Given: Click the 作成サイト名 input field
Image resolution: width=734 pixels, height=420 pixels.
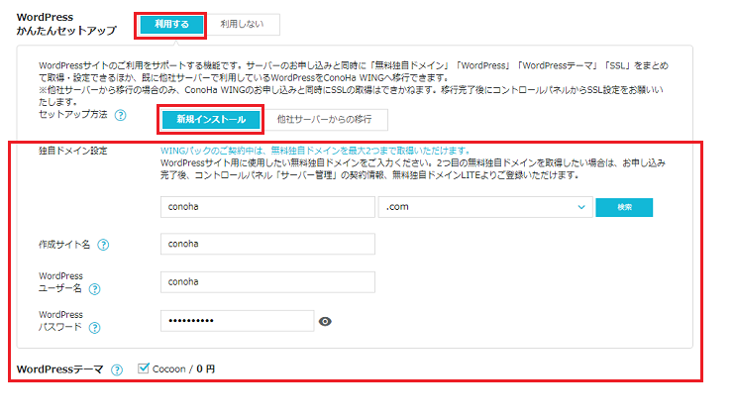Looking at the screenshot, I should point(267,244).
